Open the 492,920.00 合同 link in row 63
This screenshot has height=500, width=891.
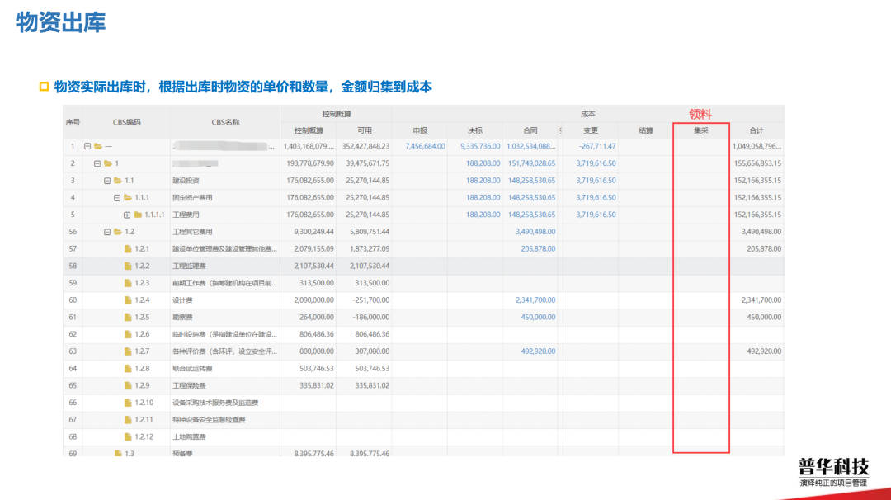[x=538, y=351]
